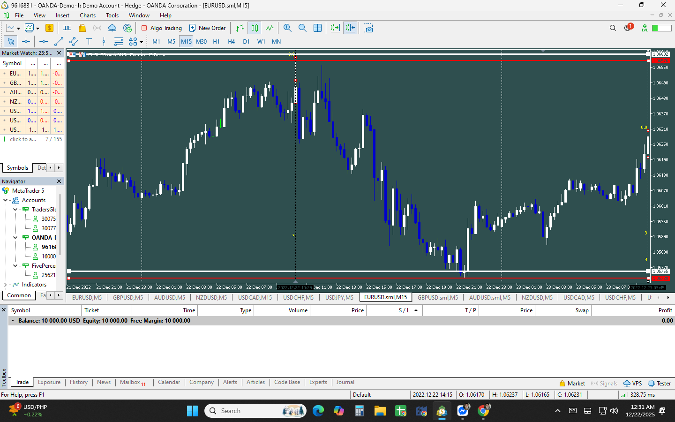The image size is (675, 422).
Task: Expand the Indicators tree node
Action: pyautogui.click(x=6, y=285)
